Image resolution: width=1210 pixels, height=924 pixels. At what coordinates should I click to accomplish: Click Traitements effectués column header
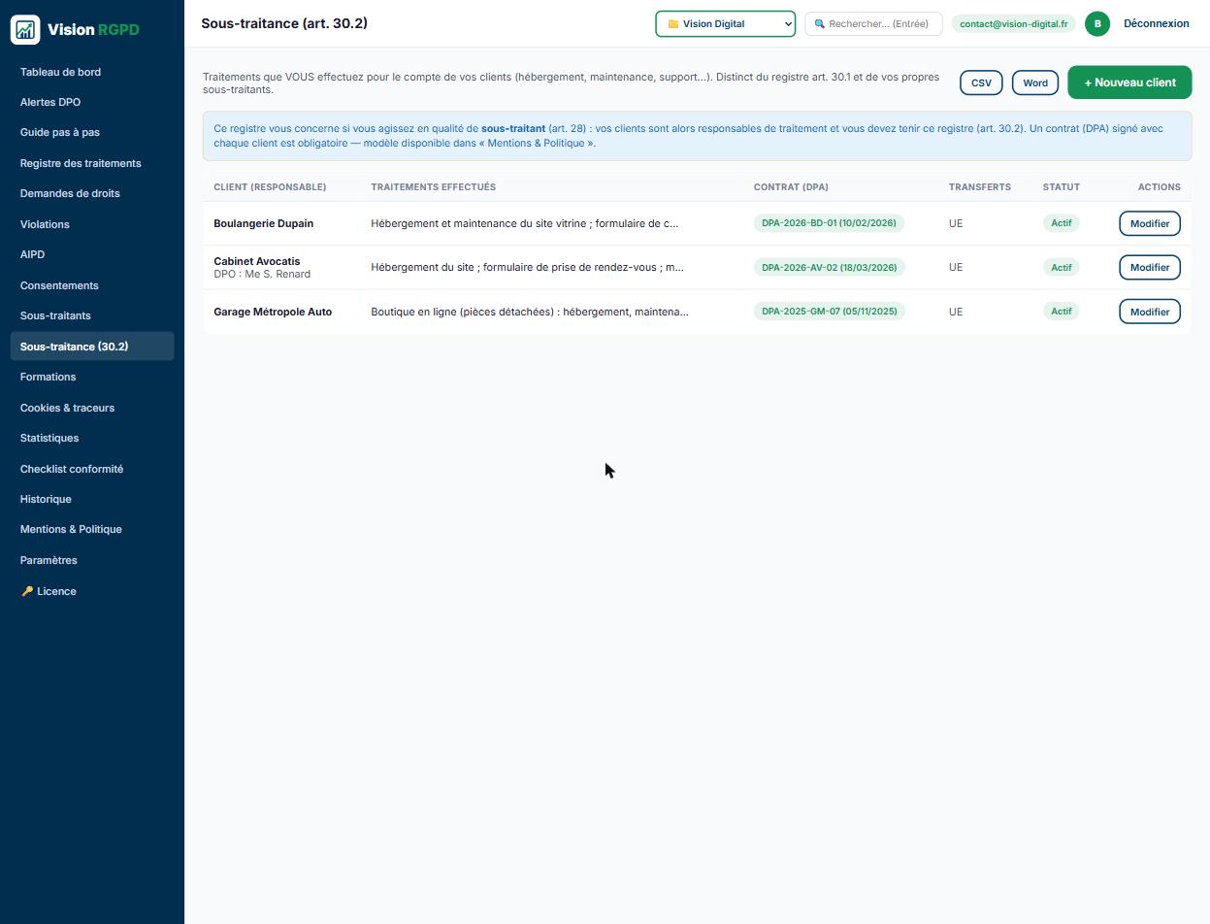pyautogui.click(x=433, y=186)
